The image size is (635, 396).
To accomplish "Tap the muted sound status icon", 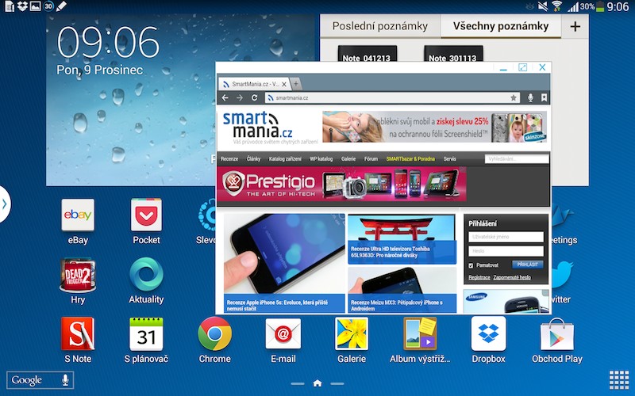I will (543, 6).
